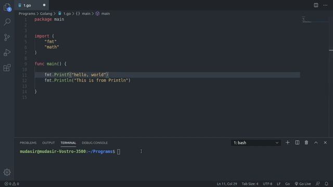
Task: Open the Search view in activity bar
Action: (7, 22)
